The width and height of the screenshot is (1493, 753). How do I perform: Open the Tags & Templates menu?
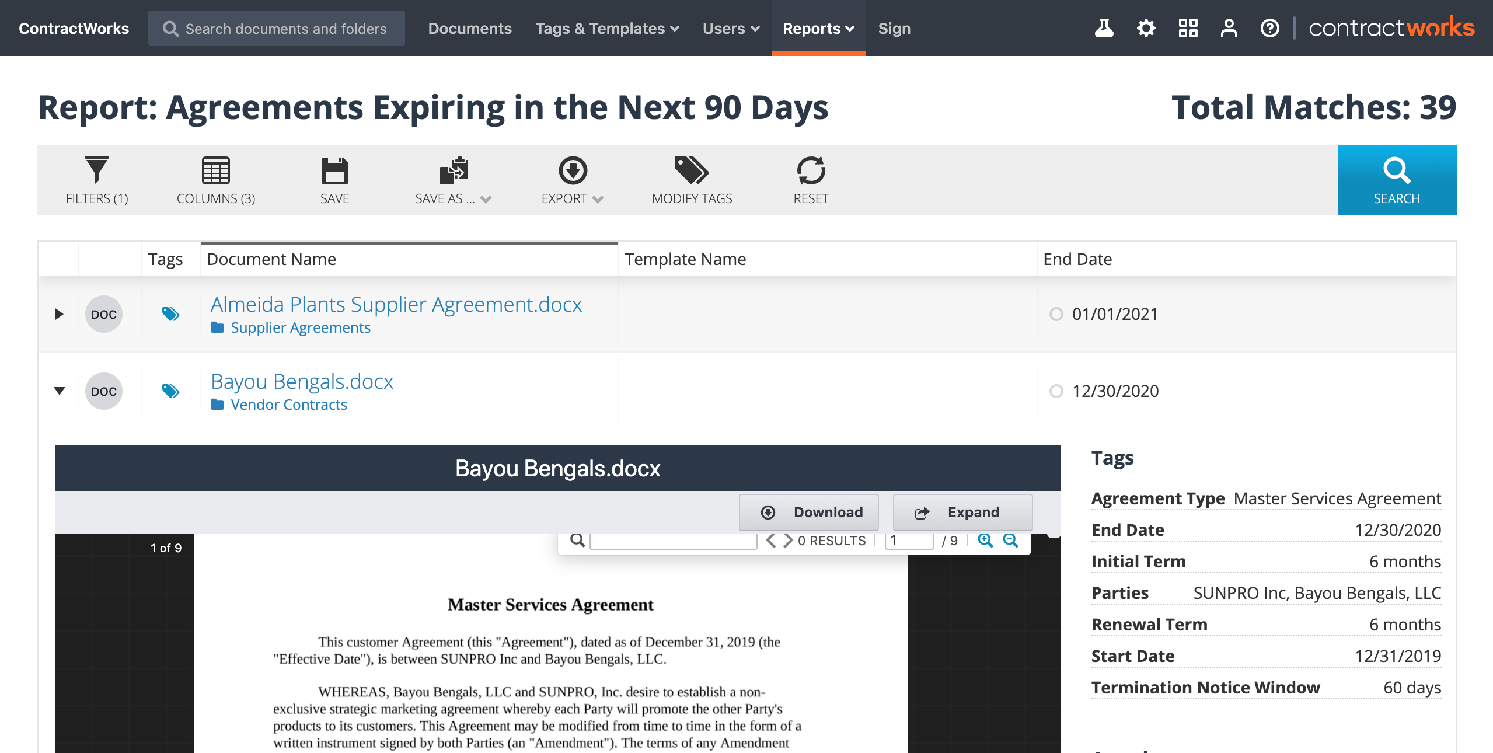tap(606, 27)
